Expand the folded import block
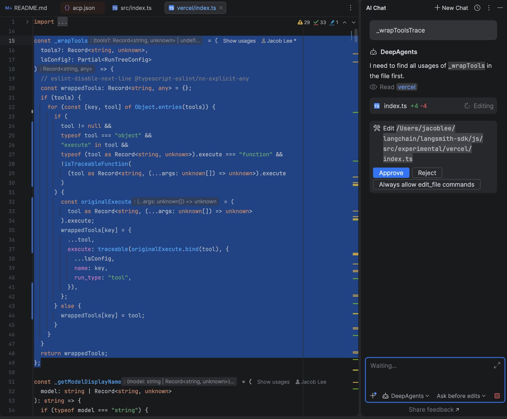507x419 pixels. click(x=27, y=22)
